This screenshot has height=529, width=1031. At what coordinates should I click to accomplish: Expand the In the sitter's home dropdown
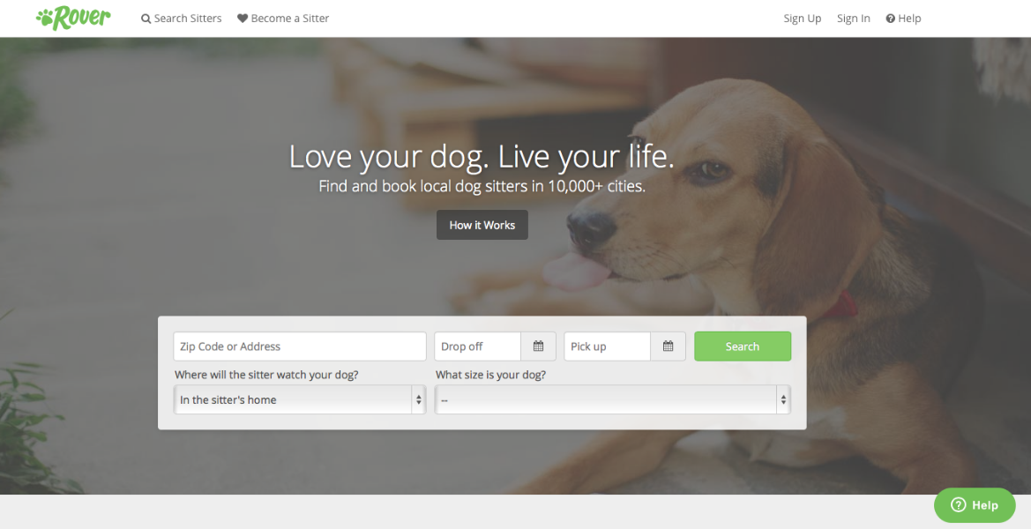(x=300, y=399)
